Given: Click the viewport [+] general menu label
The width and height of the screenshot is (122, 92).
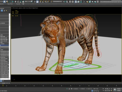Looking at the screenshot, I should coord(12,8).
